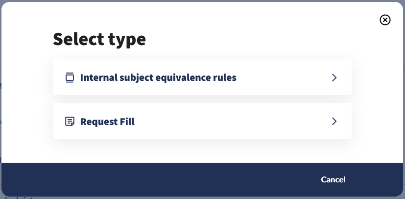This screenshot has height=199, width=405.
Task: Choose the Request Fill label text
Action: coord(107,121)
